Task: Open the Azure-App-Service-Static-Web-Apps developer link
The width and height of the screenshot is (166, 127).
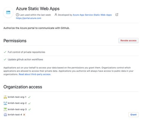Action: pos(92,15)
